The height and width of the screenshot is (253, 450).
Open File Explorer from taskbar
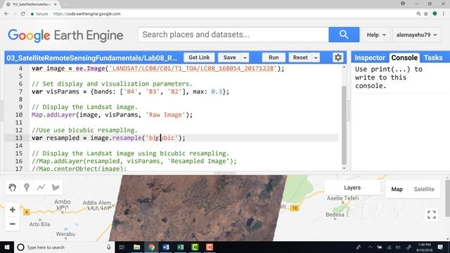(137, 247)
